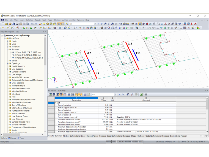The height and width of the screenshot is (157, 209).
Task: Click the Maximum displacement in Z-direction value 73.3
Action: tap(103, 132)
